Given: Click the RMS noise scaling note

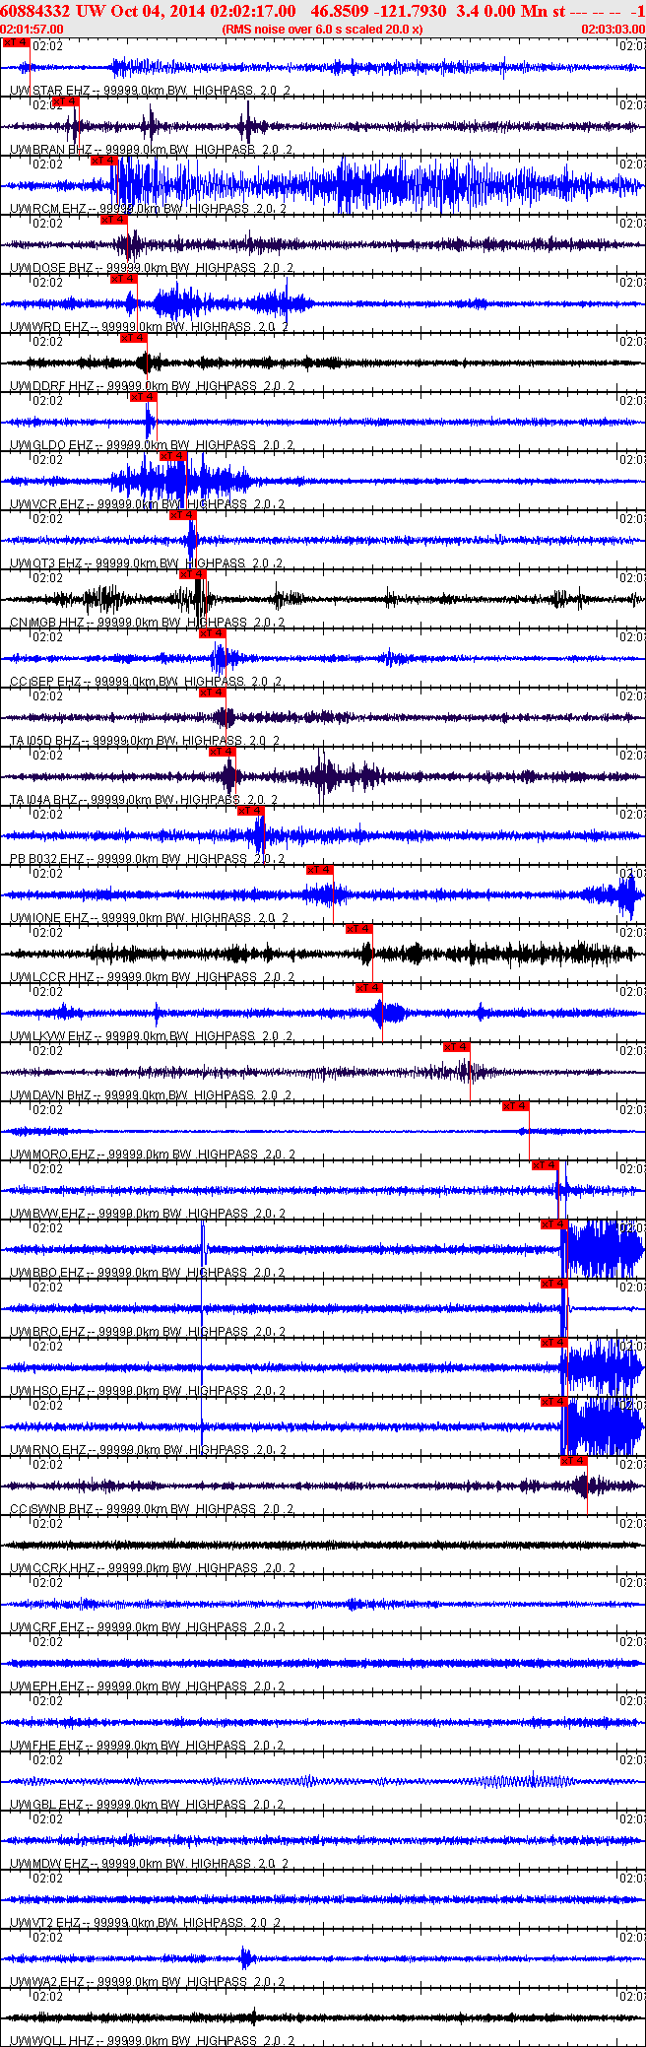Looking at the screenshot, I should (323, 30).
